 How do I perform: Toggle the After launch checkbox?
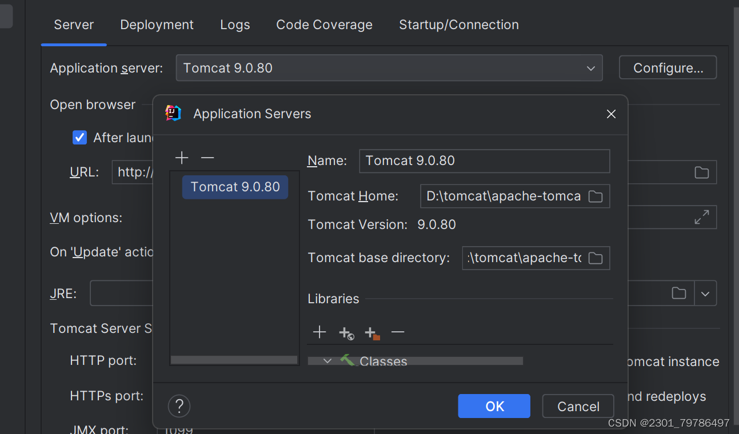click(79, 138)
